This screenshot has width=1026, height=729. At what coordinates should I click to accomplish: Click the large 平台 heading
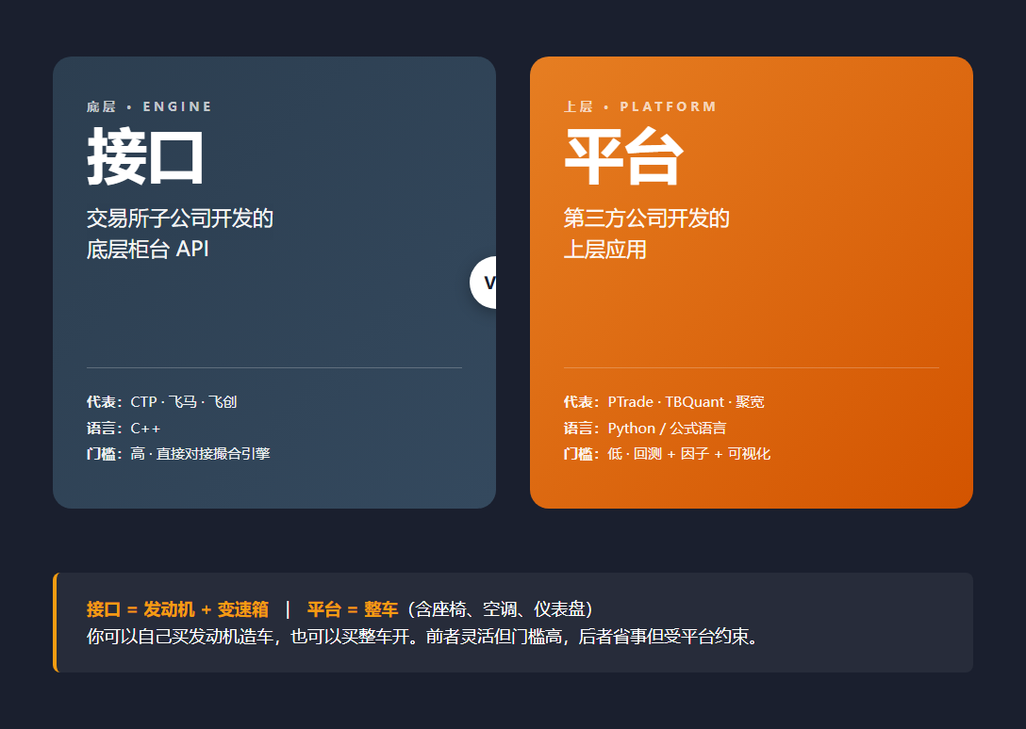point(623,156)
